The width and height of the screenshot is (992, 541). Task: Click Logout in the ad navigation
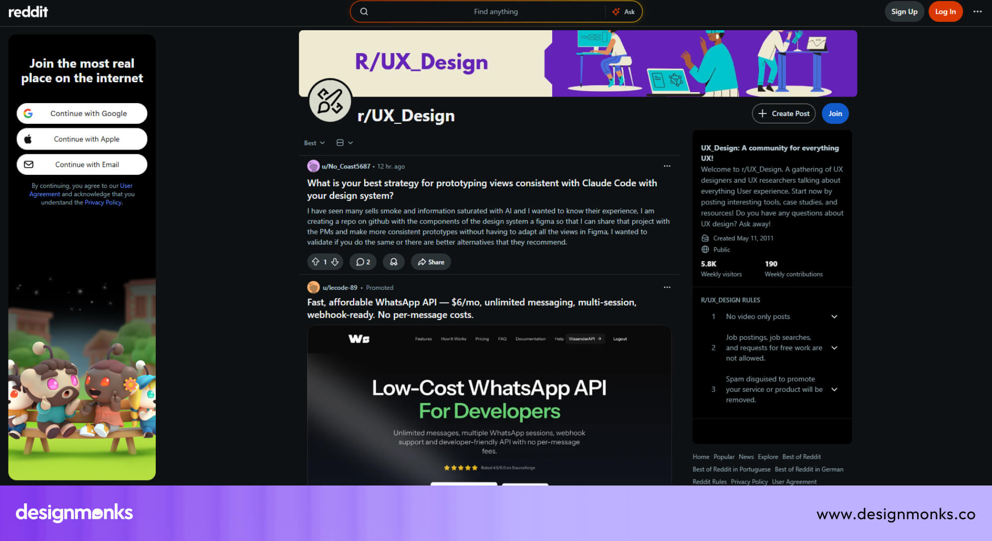(x=620, y=339)
